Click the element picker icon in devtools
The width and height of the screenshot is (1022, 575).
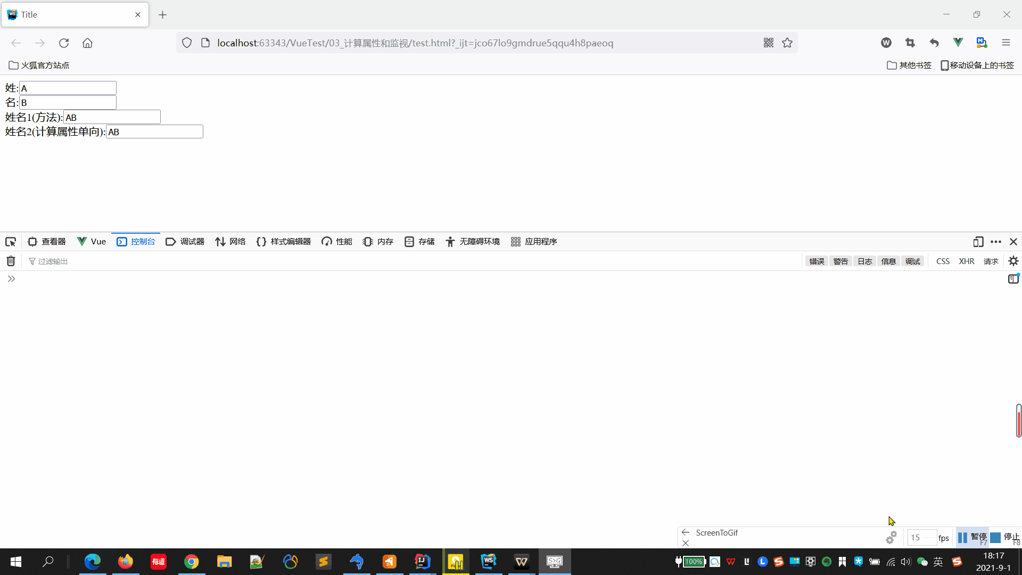(x=11, y=242)
